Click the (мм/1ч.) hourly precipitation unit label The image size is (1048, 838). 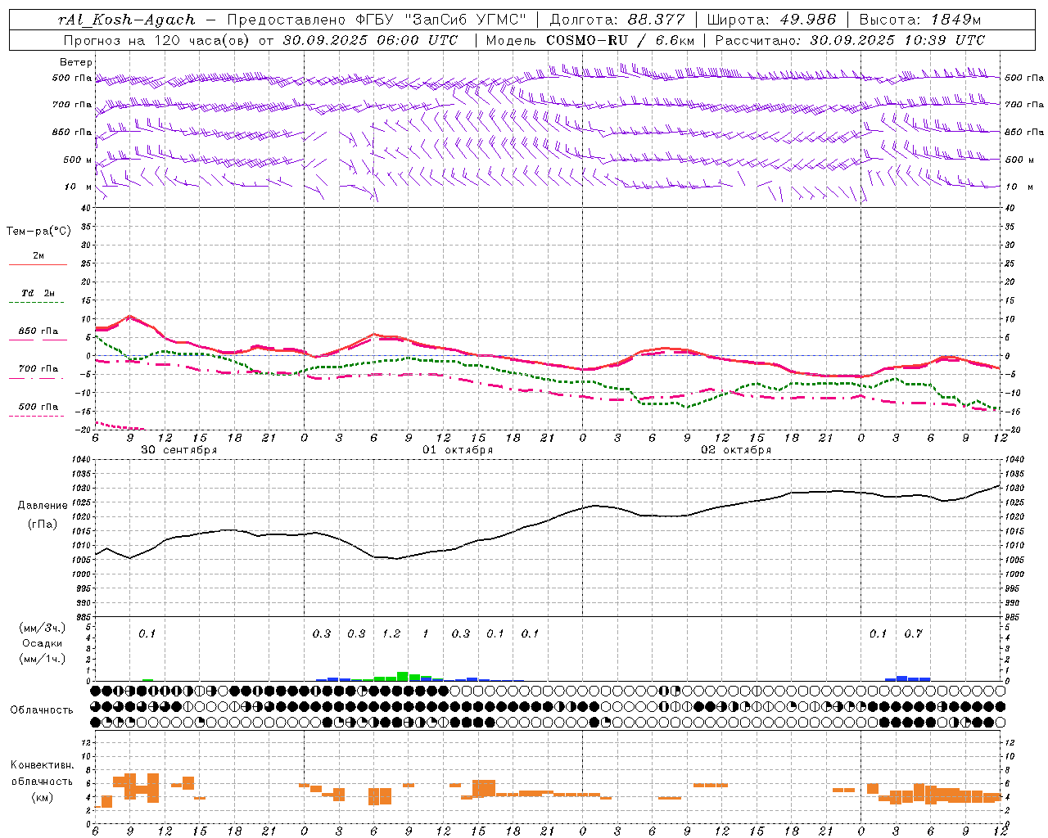43,659
